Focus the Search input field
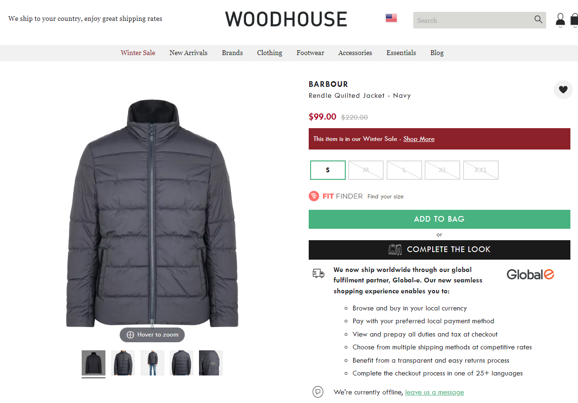The height and width of the screenshot is (403, 578). pos(473,20)
